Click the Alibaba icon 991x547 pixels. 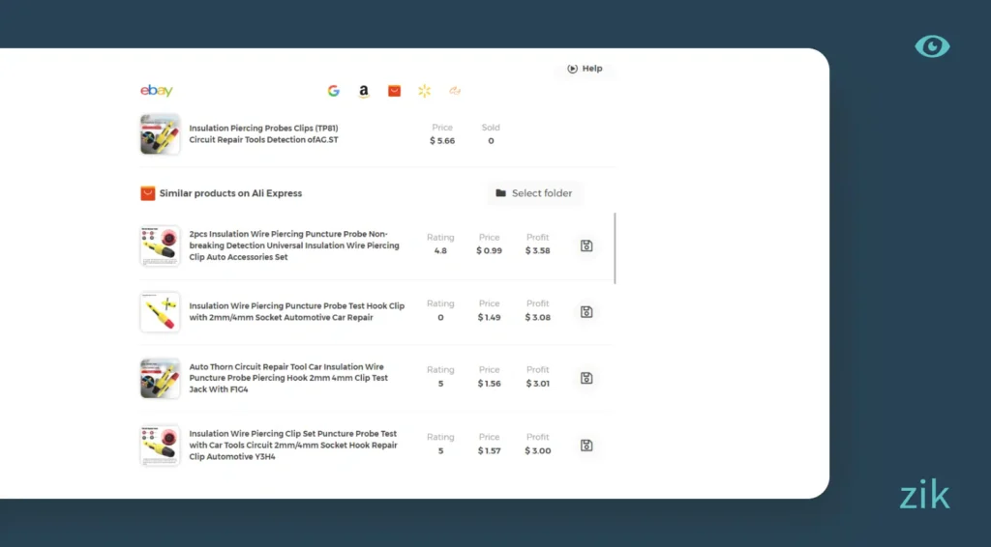[x=455, y=91]
